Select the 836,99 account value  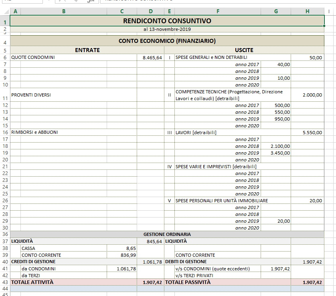pos(122,255)
